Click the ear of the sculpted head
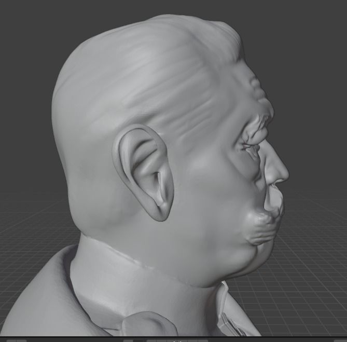347x342 pixels. click(x=143, y=172)
